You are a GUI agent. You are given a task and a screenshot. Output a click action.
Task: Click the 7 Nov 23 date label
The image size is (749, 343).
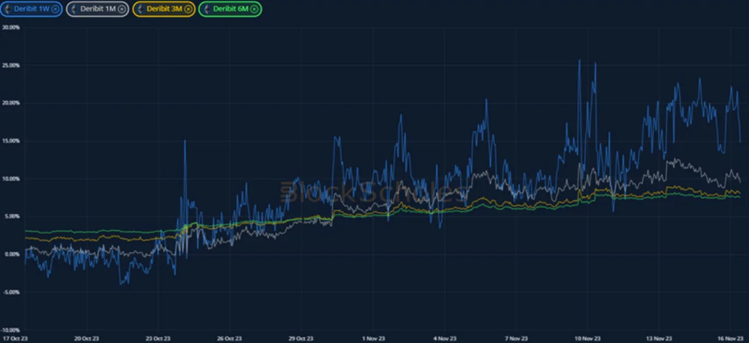[x=516, y=338]
